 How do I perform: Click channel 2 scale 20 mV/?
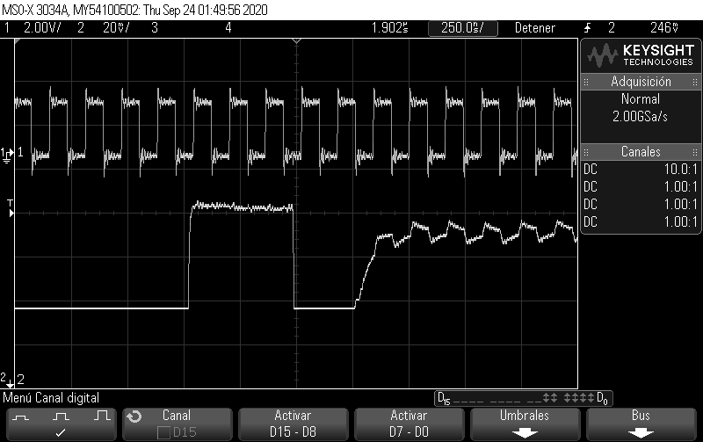[x=116, y=28]
